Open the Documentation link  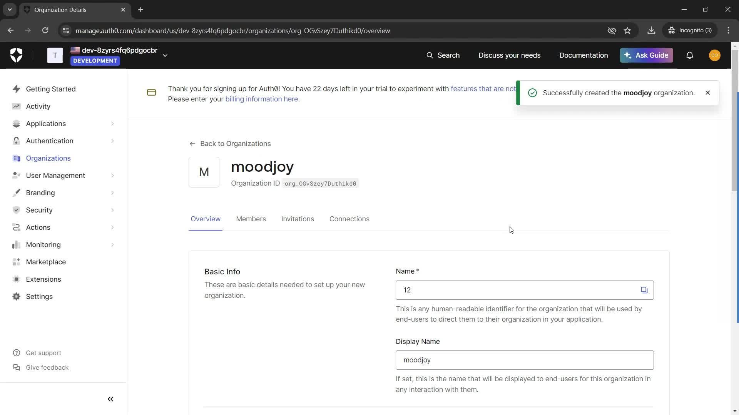coord(584,55)
